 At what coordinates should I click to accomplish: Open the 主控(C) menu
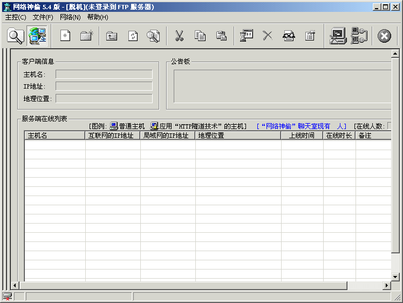[x=16, y=17]
